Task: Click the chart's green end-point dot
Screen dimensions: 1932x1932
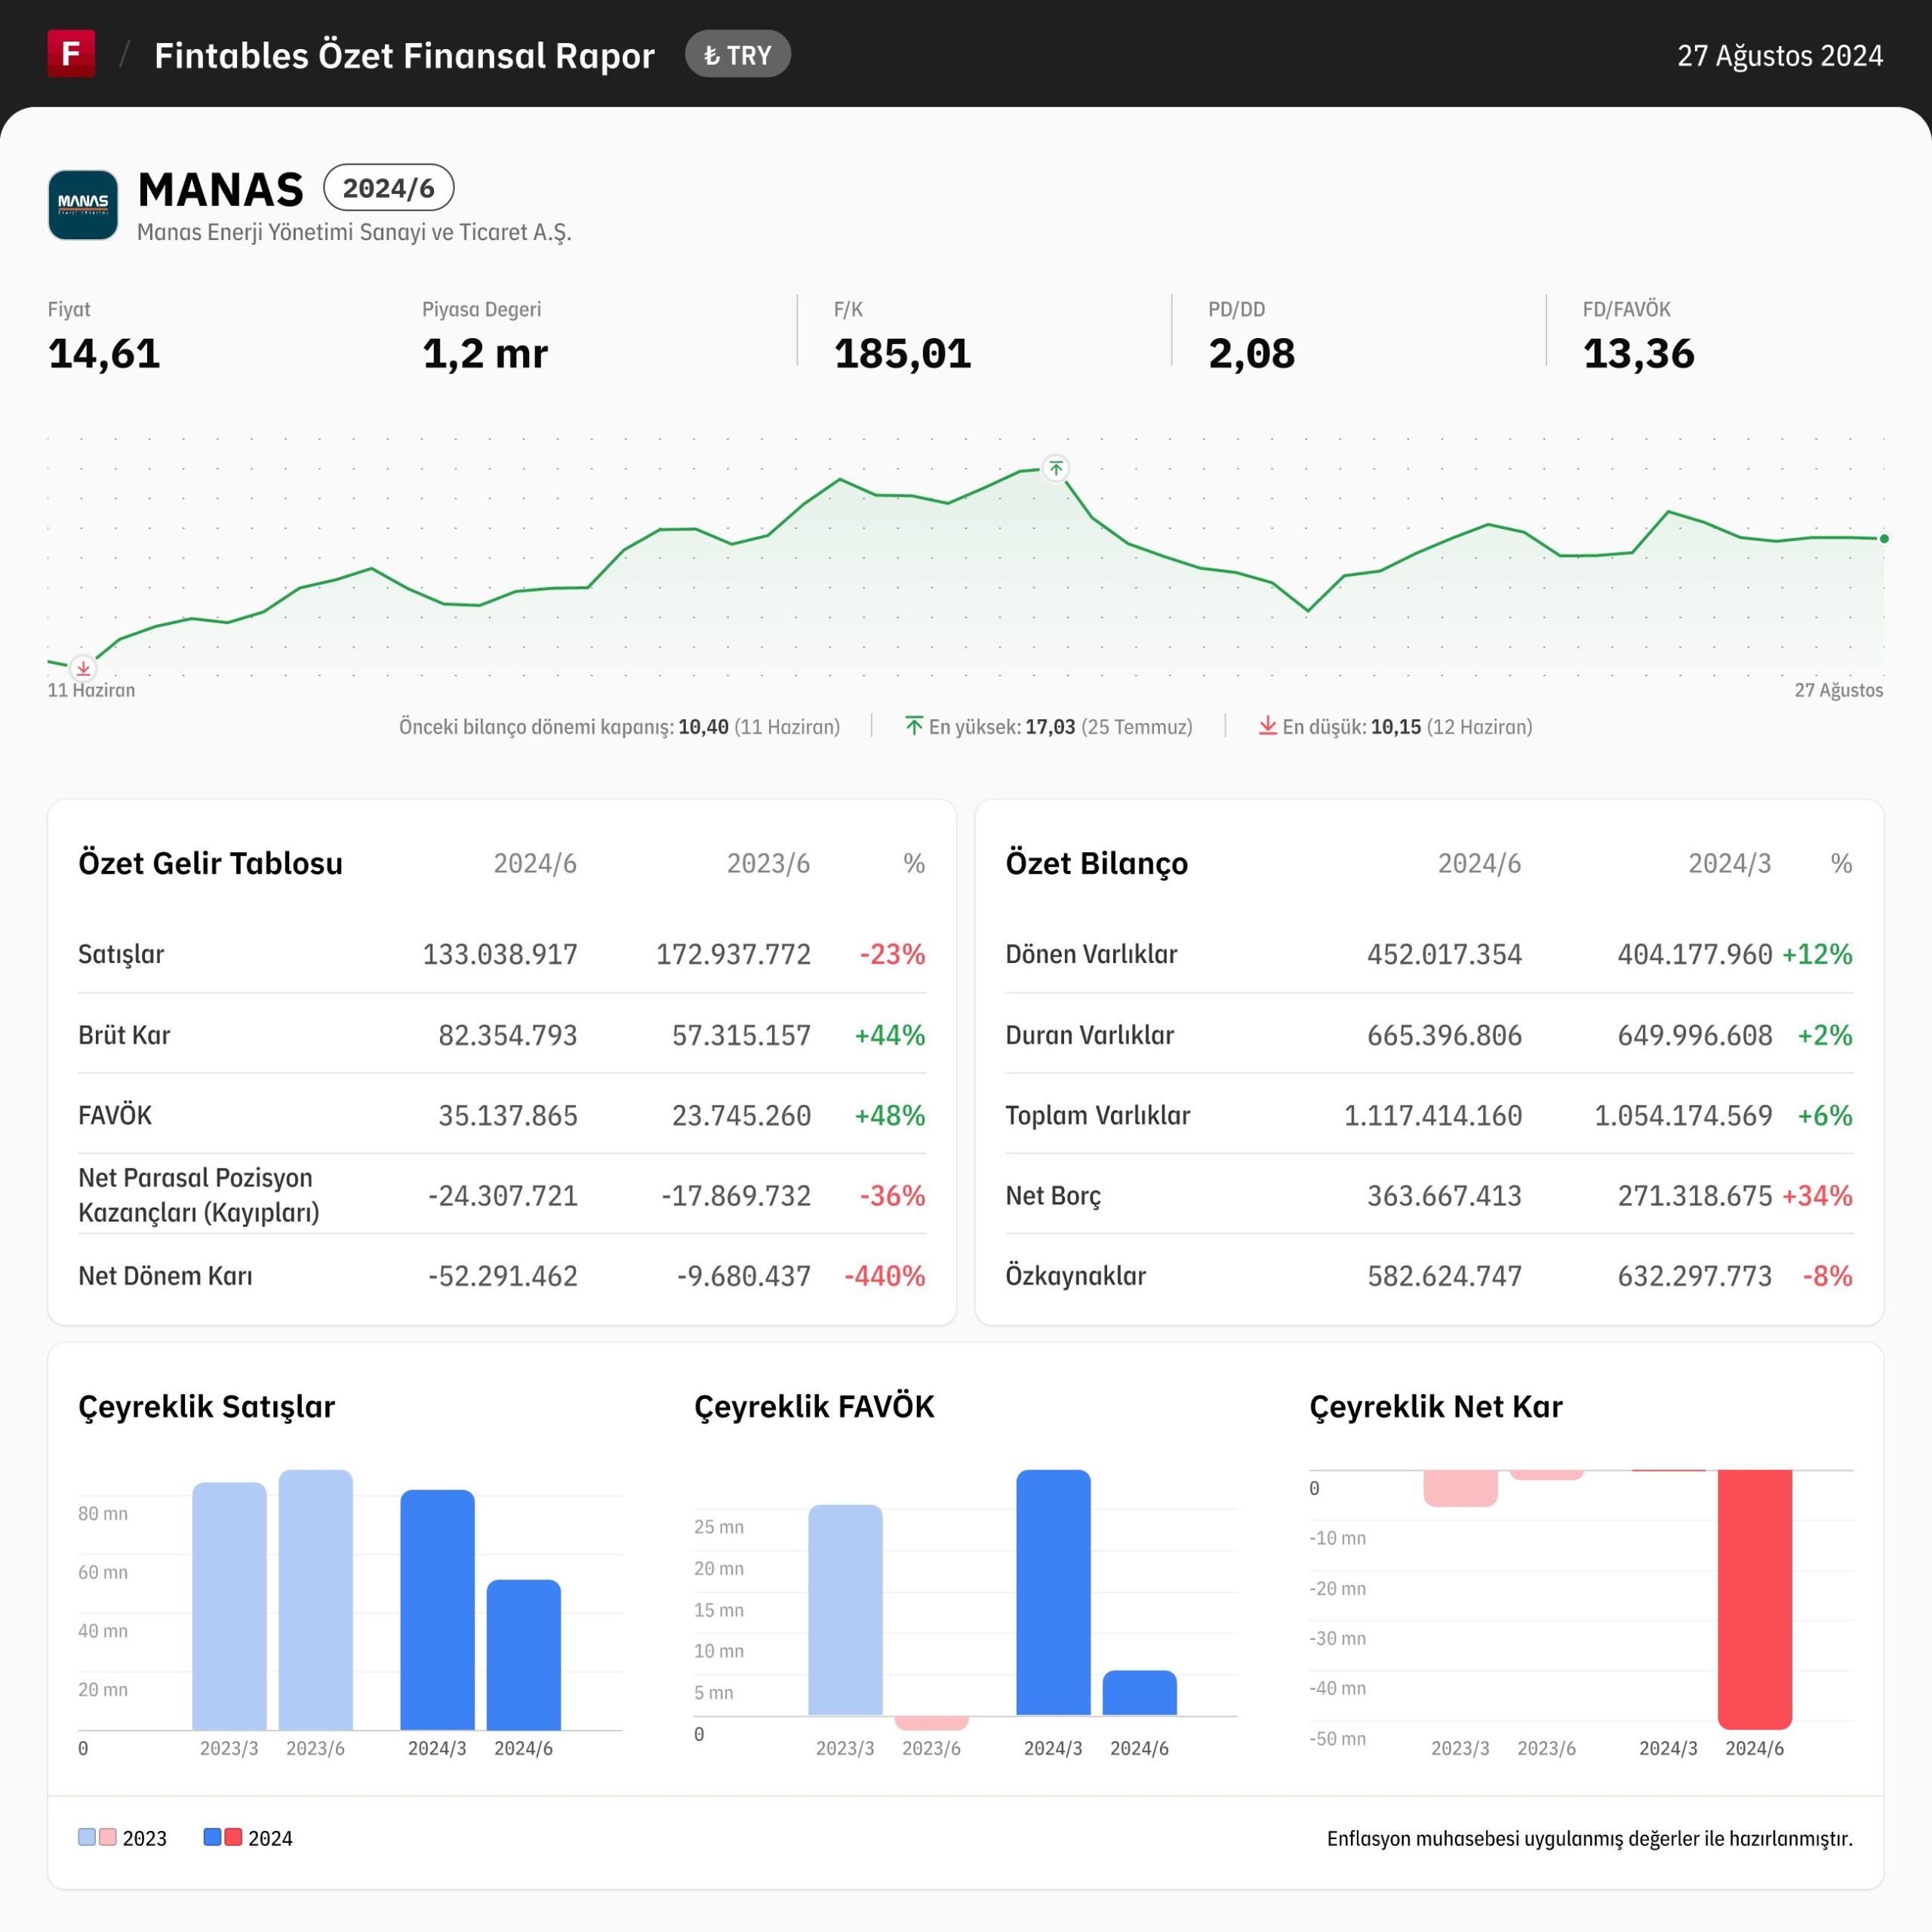Action: (1884, 539)
